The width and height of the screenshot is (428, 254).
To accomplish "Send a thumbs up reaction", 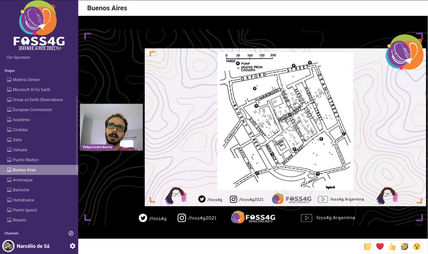I will [x=392, y=246].
